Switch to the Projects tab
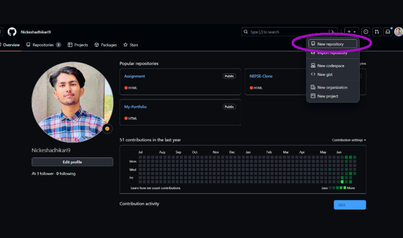The width and height of the screenshot is (403, 238). [x=78, y=45]
